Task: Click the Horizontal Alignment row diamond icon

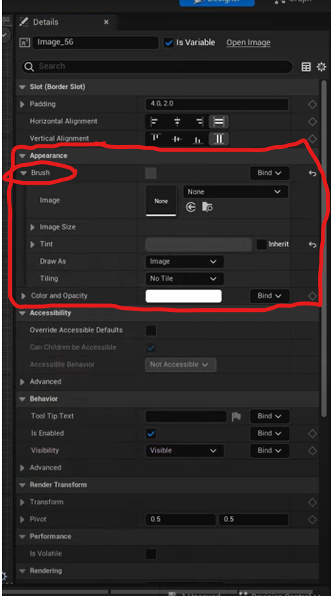Action: click(x=313, y=122)
